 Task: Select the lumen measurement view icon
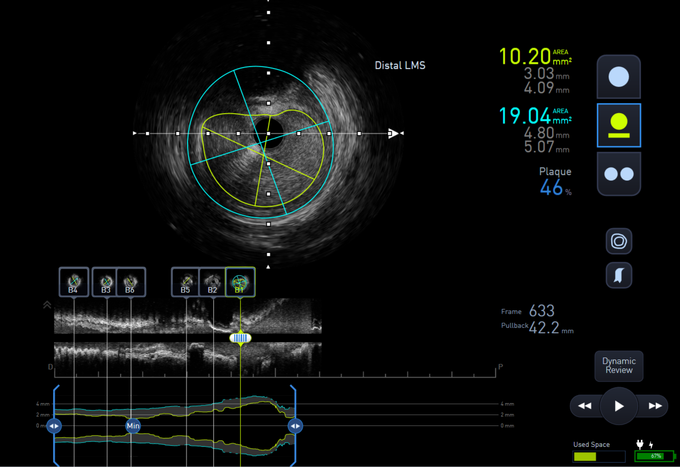pyautogui.click(x=618, y=125)
